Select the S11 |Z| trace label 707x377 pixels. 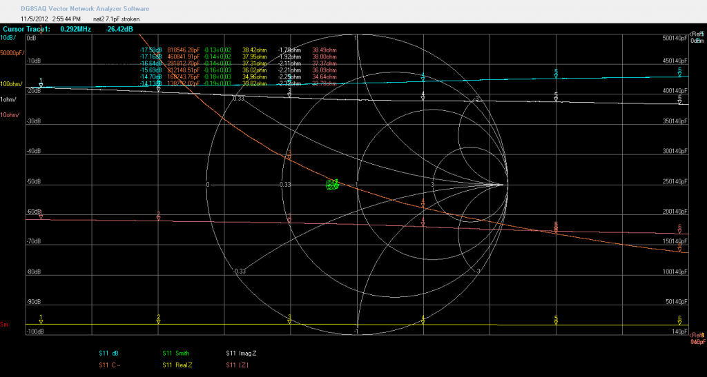coord(236,365)
